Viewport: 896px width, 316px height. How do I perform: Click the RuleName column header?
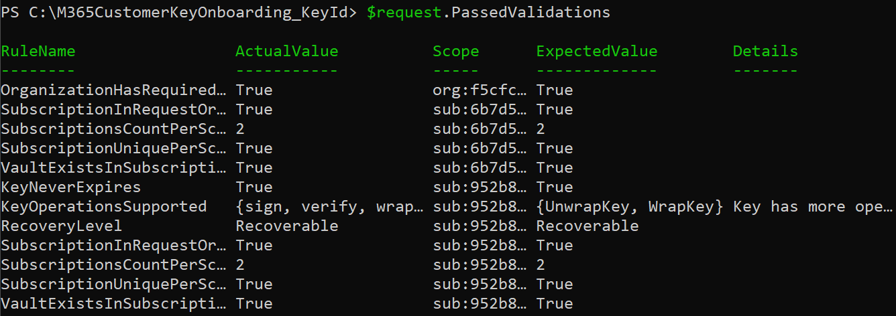[x=38, y=52]
